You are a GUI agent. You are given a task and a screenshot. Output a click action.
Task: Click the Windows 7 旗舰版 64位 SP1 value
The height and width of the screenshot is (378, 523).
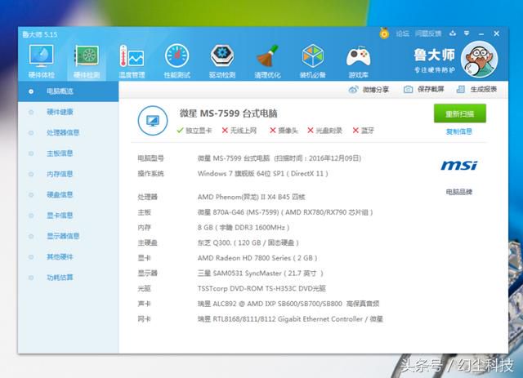tap(263, 173)
